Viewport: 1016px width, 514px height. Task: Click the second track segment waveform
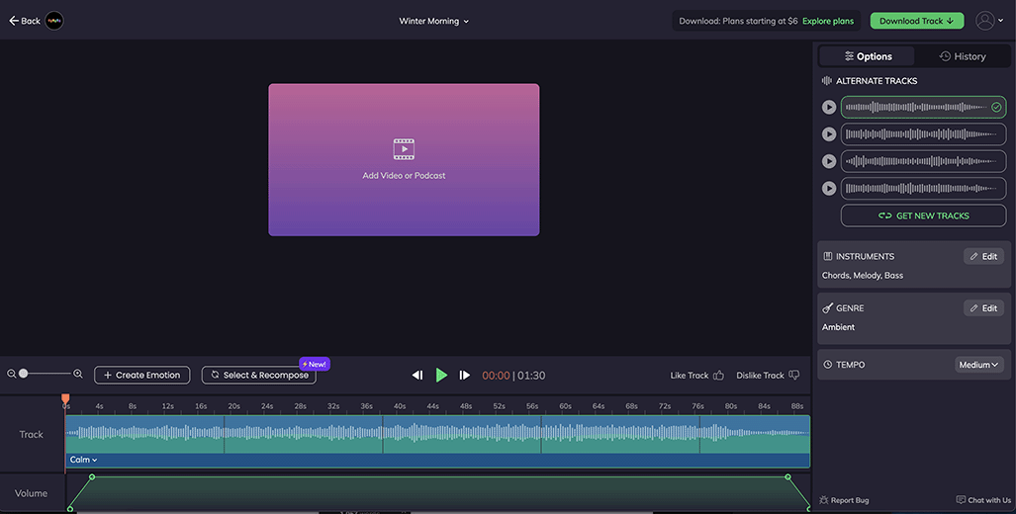[304, 434]
